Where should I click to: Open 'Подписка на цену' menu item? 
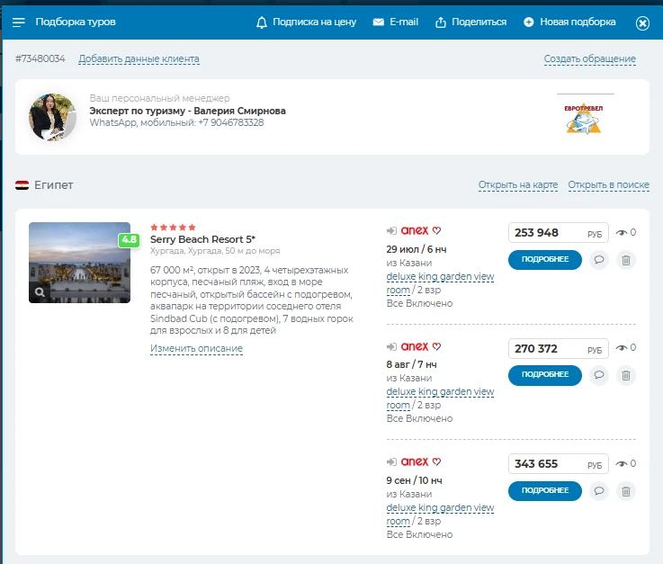click(x=314, y=22)
